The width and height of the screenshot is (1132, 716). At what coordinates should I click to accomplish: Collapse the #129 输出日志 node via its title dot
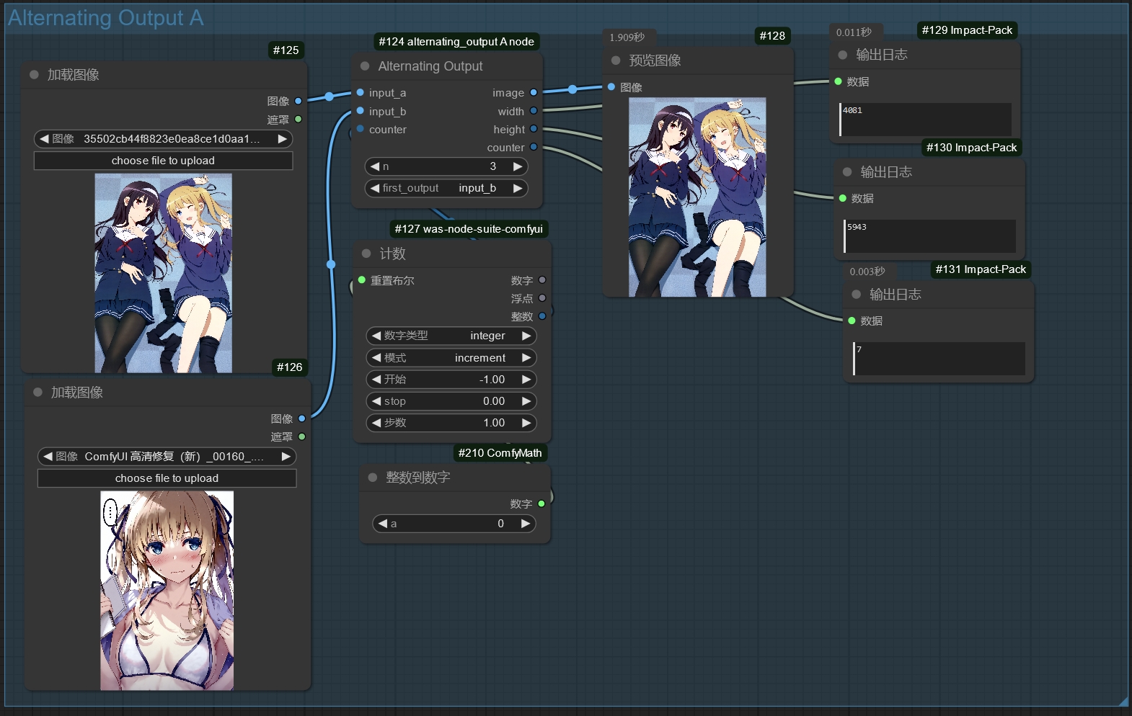click(x=842, y=55)
